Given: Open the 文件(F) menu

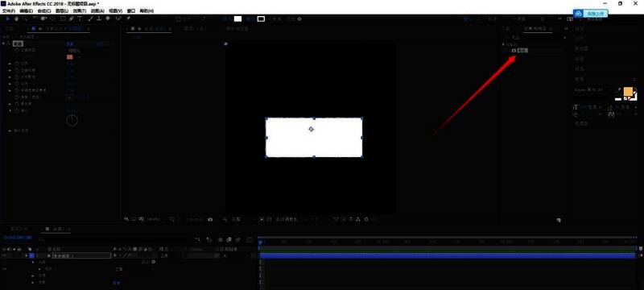Looking at the screenshot, I should (9, 10).
